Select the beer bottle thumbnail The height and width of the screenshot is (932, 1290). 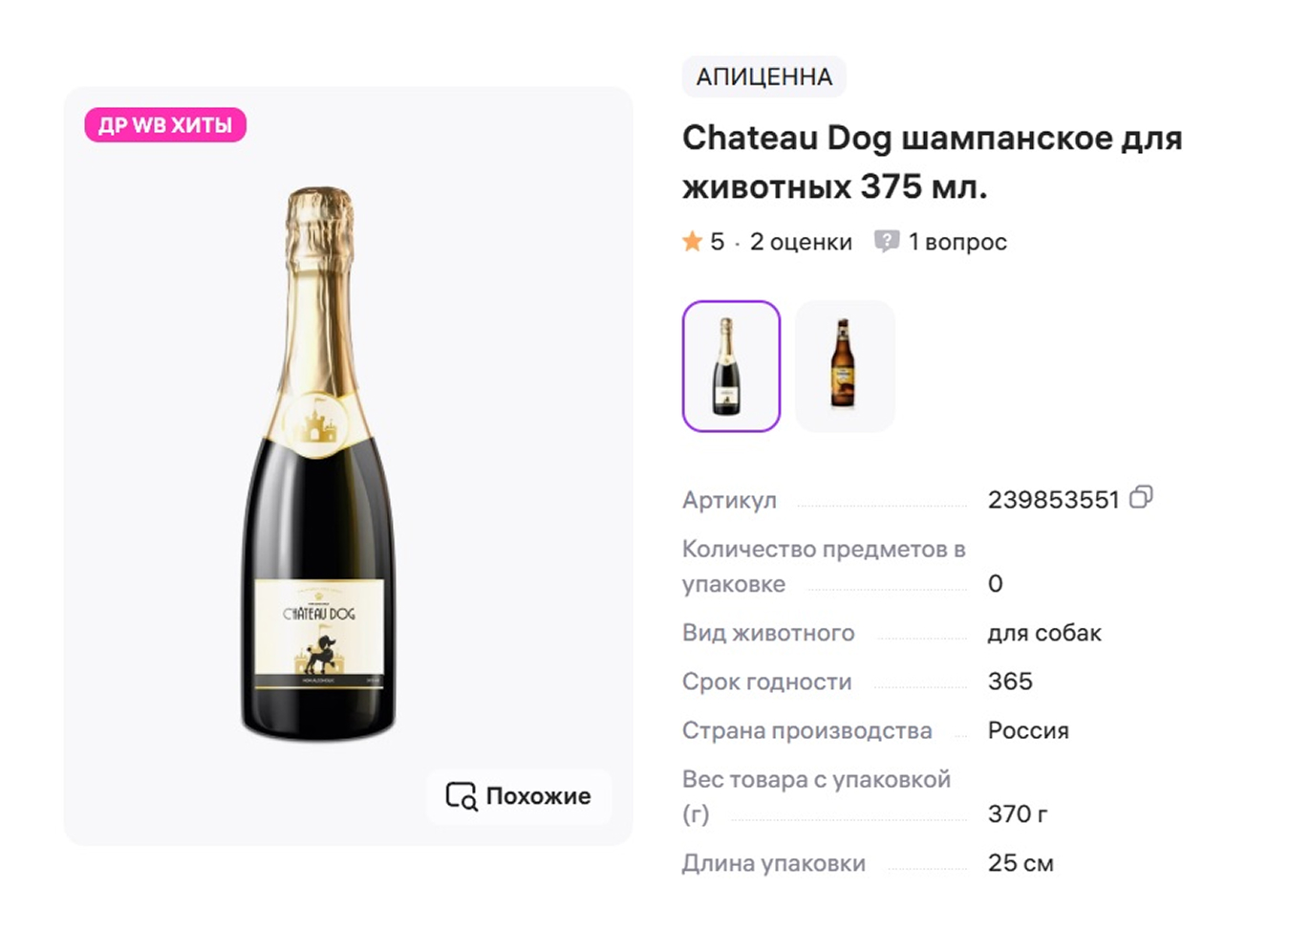[844, 366]
